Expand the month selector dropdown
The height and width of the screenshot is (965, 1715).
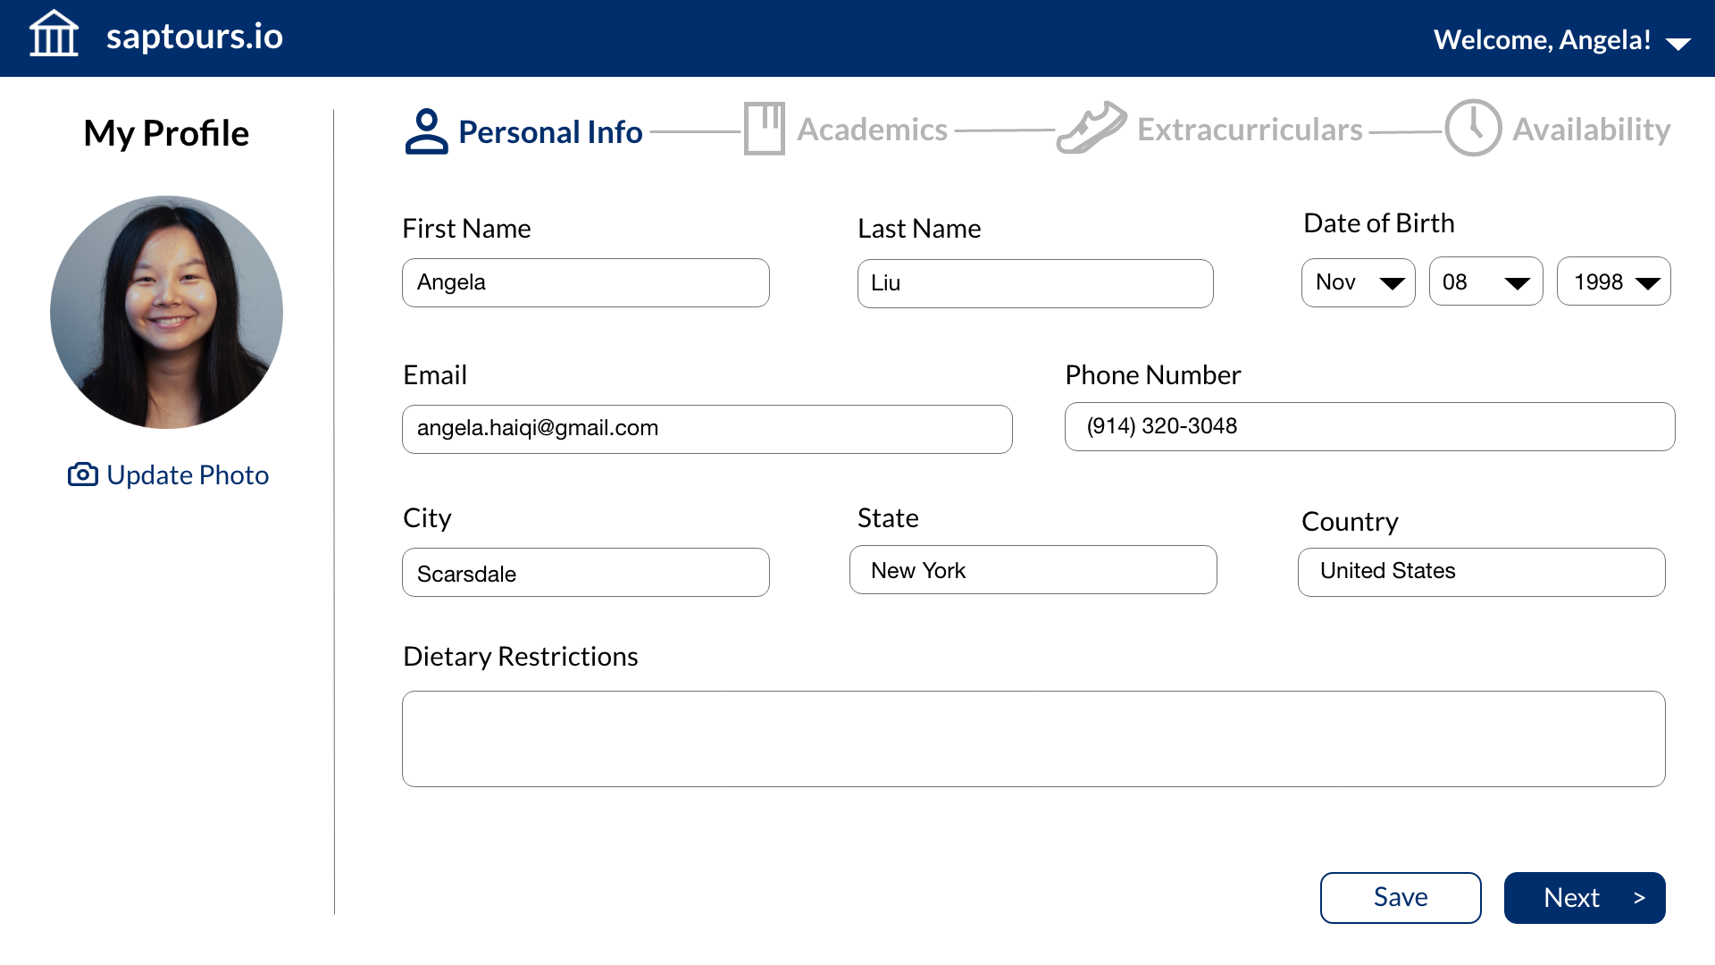[1358, 281]
